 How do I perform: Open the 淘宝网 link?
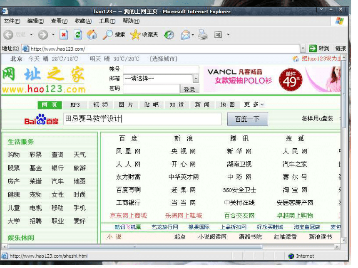click(295, 190)
